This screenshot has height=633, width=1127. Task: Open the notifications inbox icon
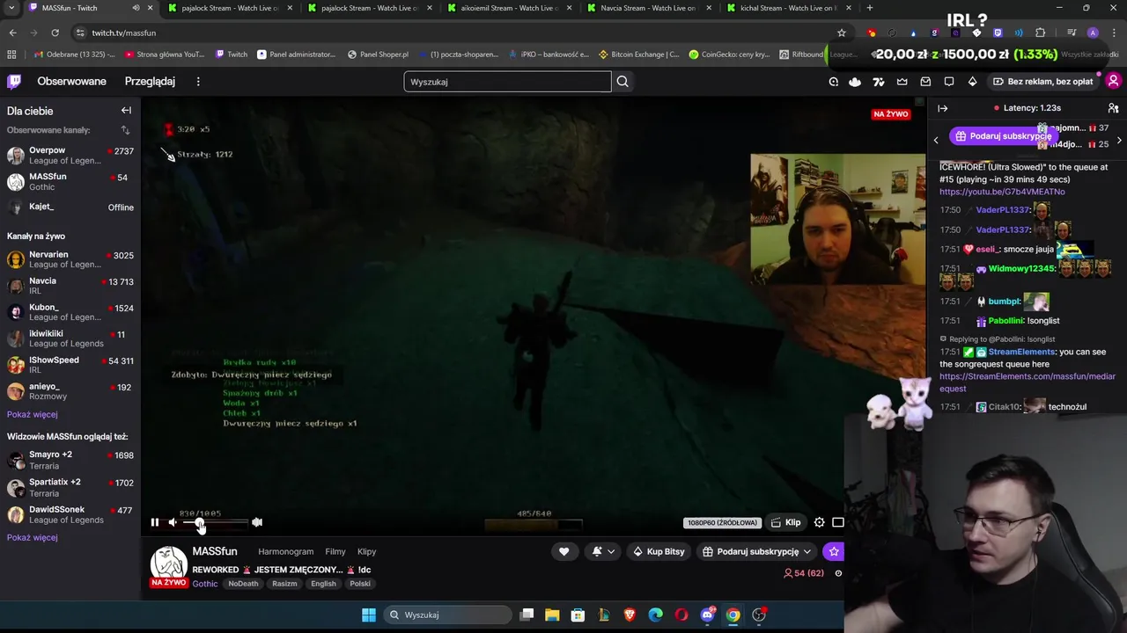tap(925, 82)
